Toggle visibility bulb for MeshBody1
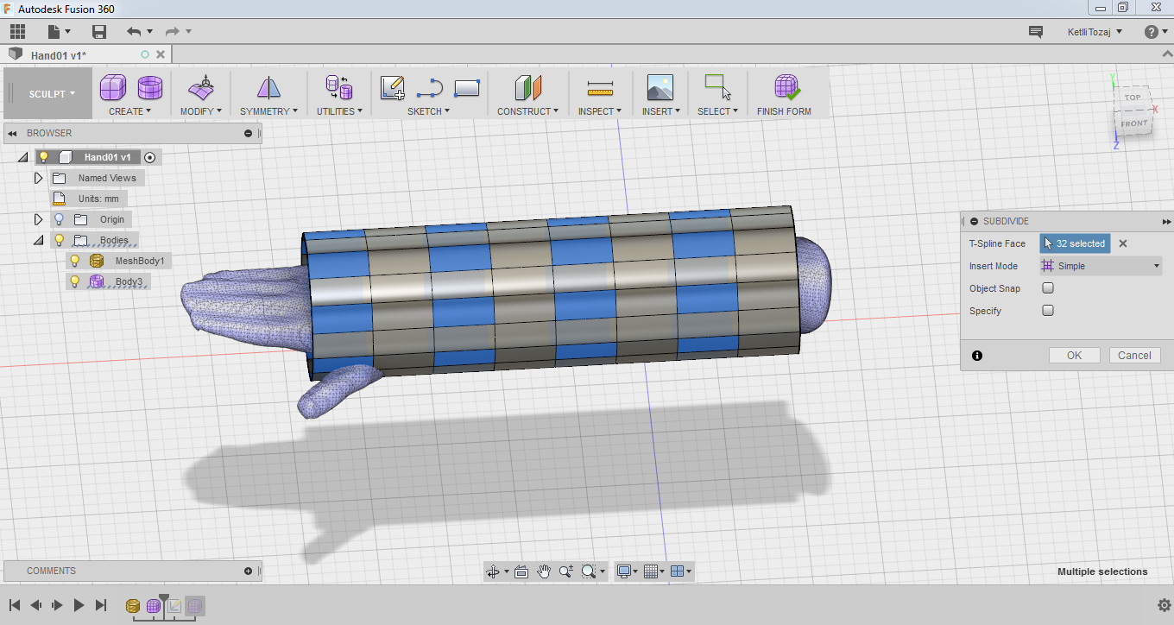Viewport: 1174px width, 625px height. (75, 261)
